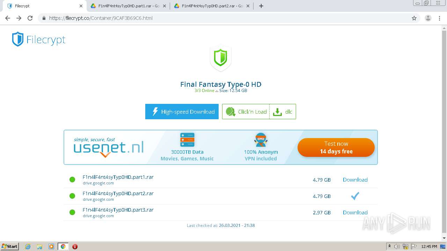
Task: Show hidden tray icons arrow
Action: [389, 246]
